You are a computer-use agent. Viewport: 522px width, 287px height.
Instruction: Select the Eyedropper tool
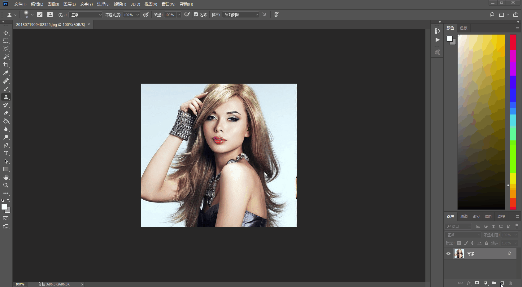tap(6, 73)
